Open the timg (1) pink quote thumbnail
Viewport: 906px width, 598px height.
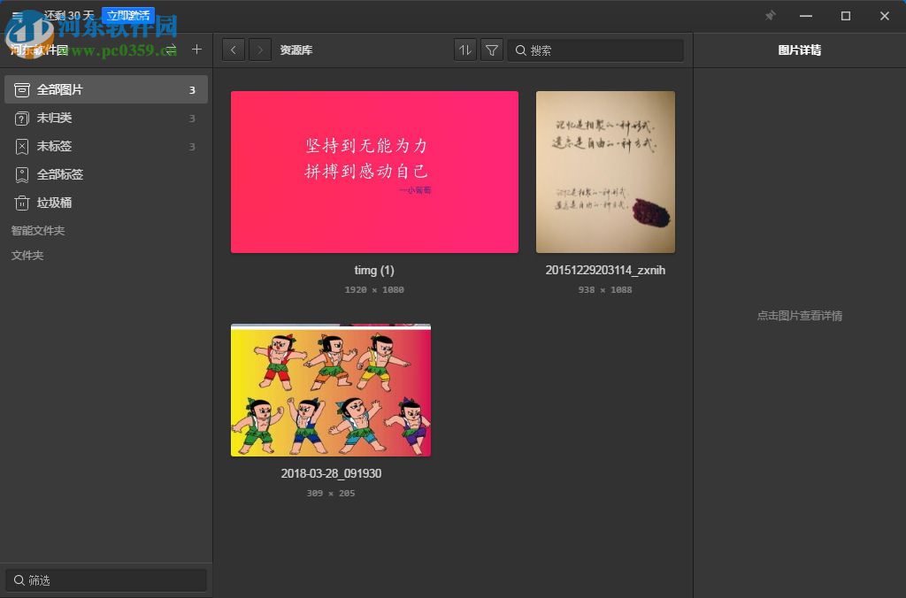click(x=373, y=172)
